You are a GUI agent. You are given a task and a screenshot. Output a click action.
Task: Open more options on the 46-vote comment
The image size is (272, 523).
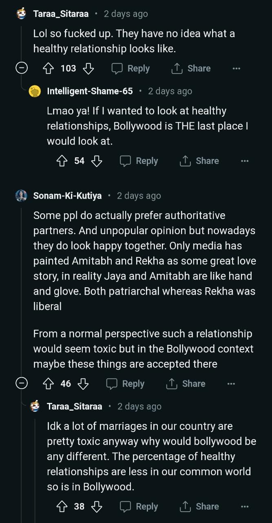click(231, 384)
